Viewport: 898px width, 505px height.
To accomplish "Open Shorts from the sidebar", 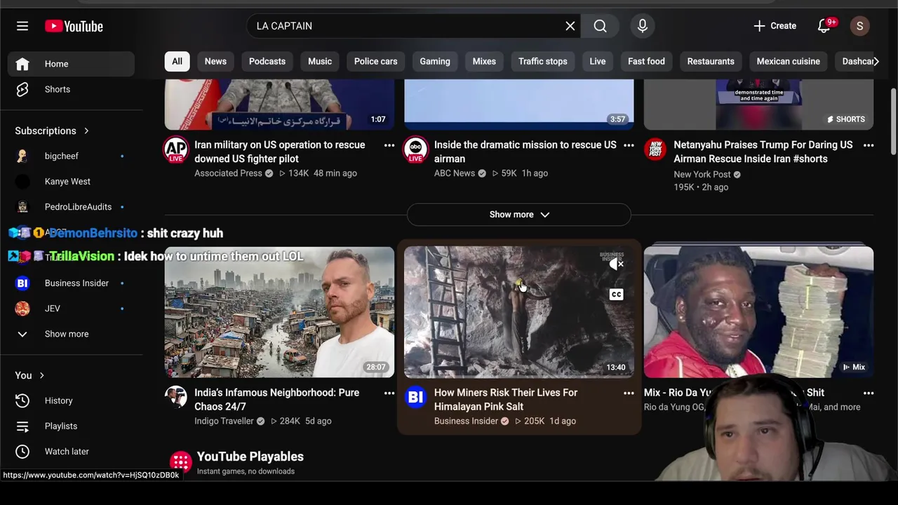I will tap(72, 89).
